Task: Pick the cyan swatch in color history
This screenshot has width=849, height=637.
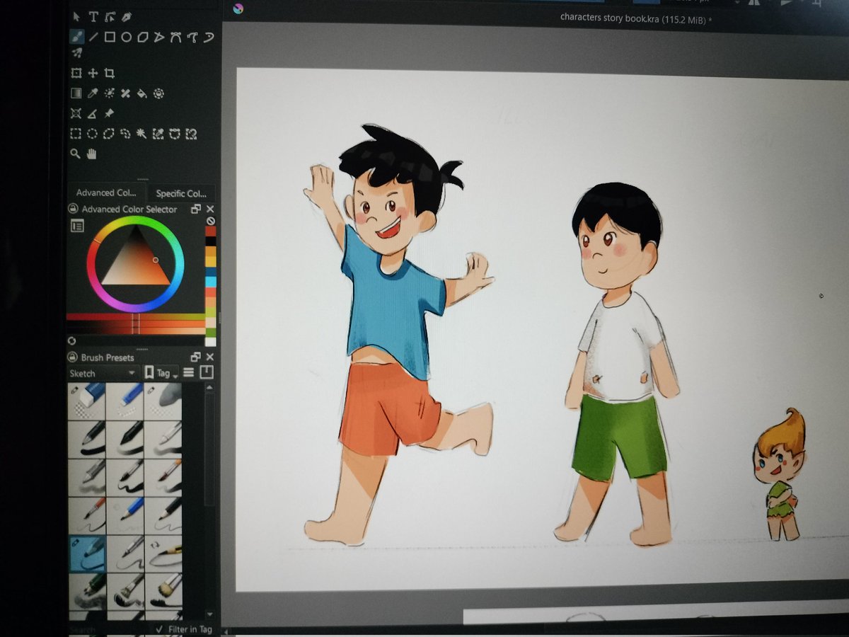Action: coord(210,282)
